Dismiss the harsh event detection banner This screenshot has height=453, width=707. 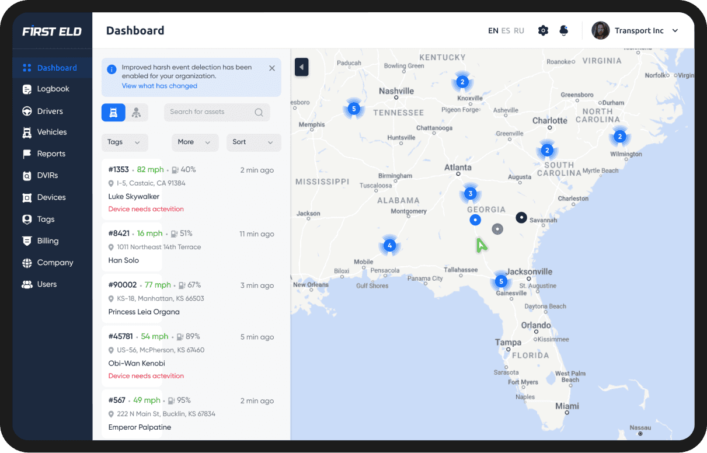pos(271,68)
